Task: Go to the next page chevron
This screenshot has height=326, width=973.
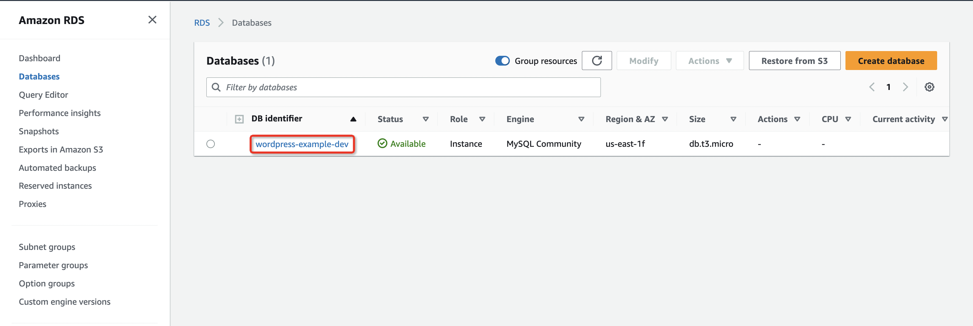Action: (905, 87)
